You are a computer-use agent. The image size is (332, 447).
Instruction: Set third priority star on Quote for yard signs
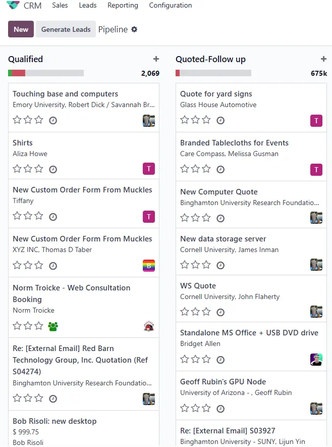tap(206, 120)
